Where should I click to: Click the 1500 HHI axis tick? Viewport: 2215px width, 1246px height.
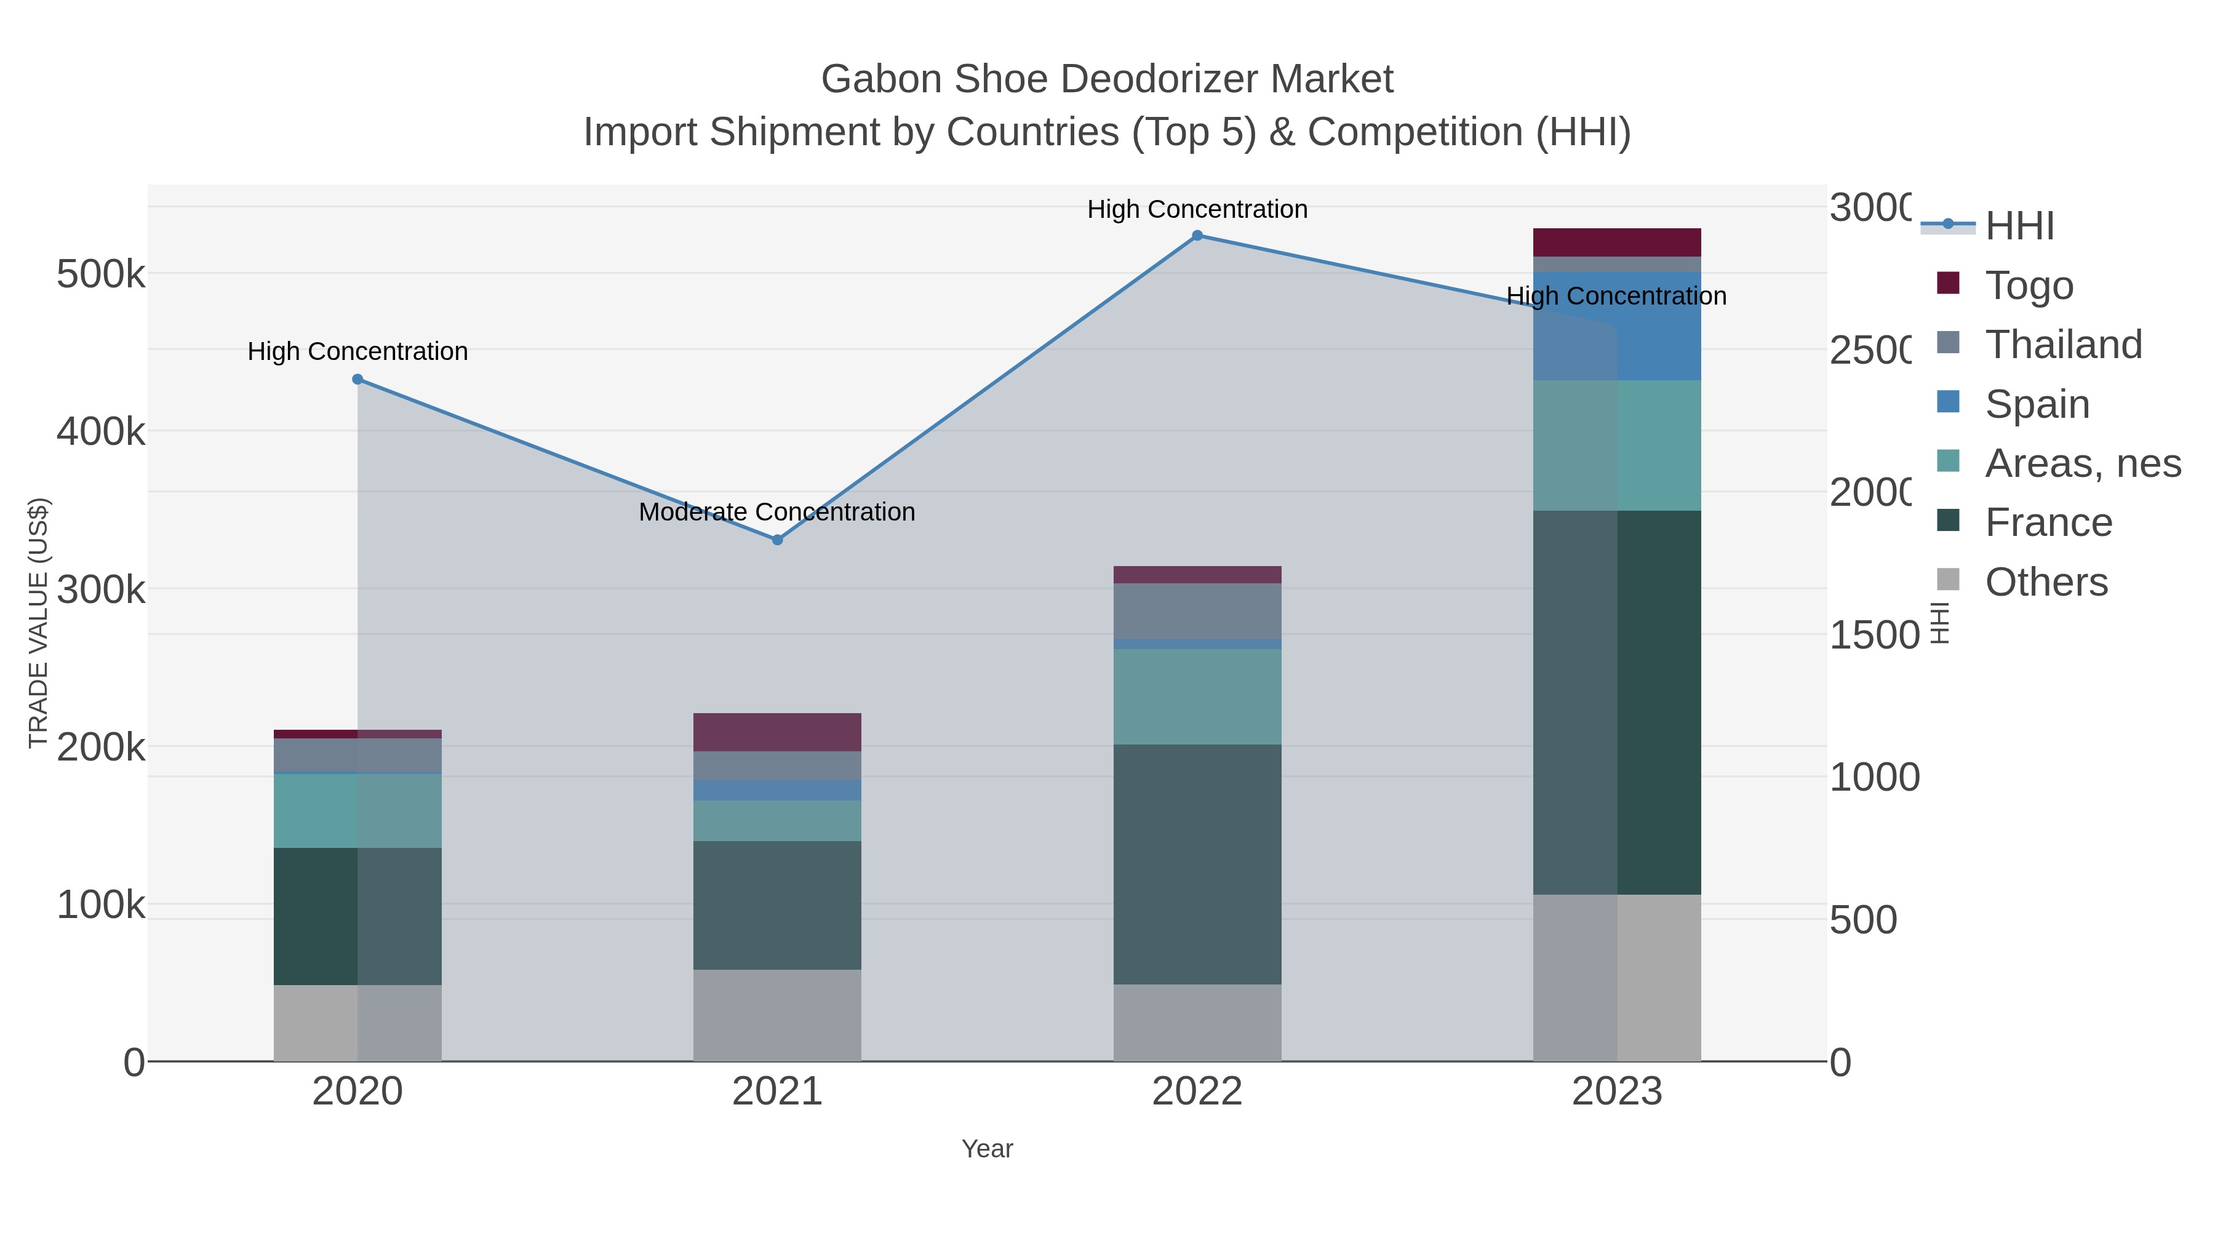tap(1875, 636)
